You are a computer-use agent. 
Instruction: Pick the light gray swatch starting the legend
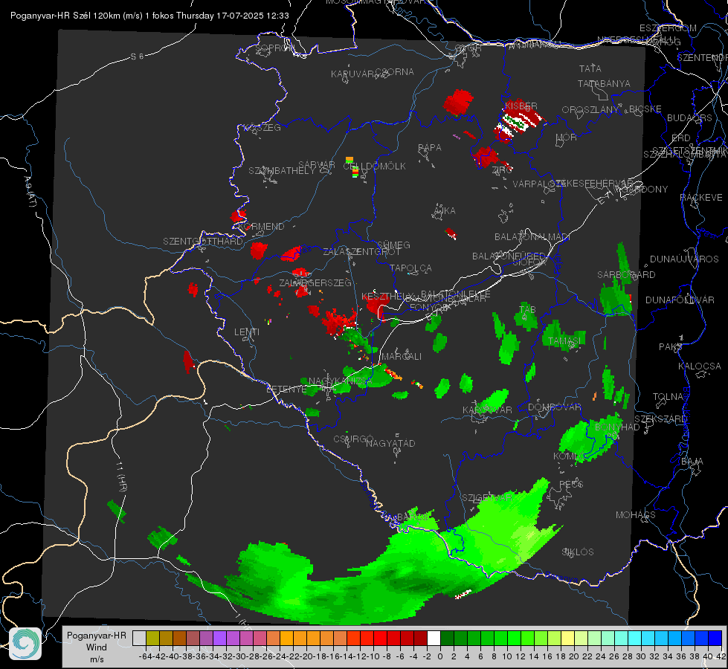click(x=139, y=638)
